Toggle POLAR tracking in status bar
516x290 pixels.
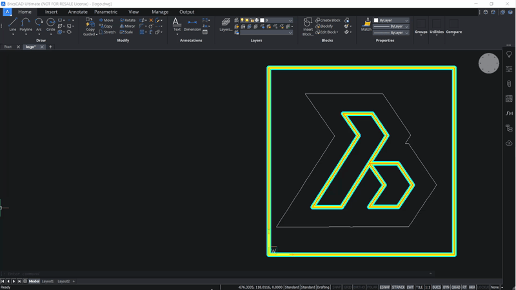pyautogui.click(x=372, y=287)
